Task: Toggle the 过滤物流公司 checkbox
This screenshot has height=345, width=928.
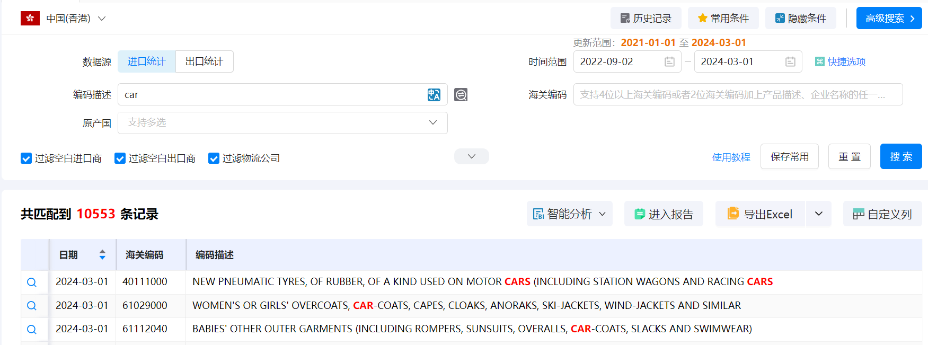Action: [x=214, y=158]
